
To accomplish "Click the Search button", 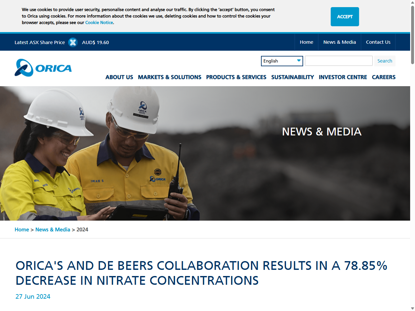I will point(385,61).
